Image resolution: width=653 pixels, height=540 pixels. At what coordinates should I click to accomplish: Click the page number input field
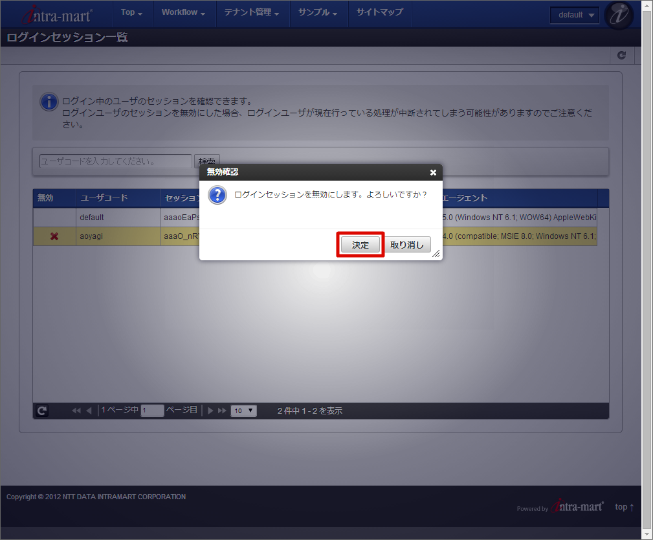(153, 411)
